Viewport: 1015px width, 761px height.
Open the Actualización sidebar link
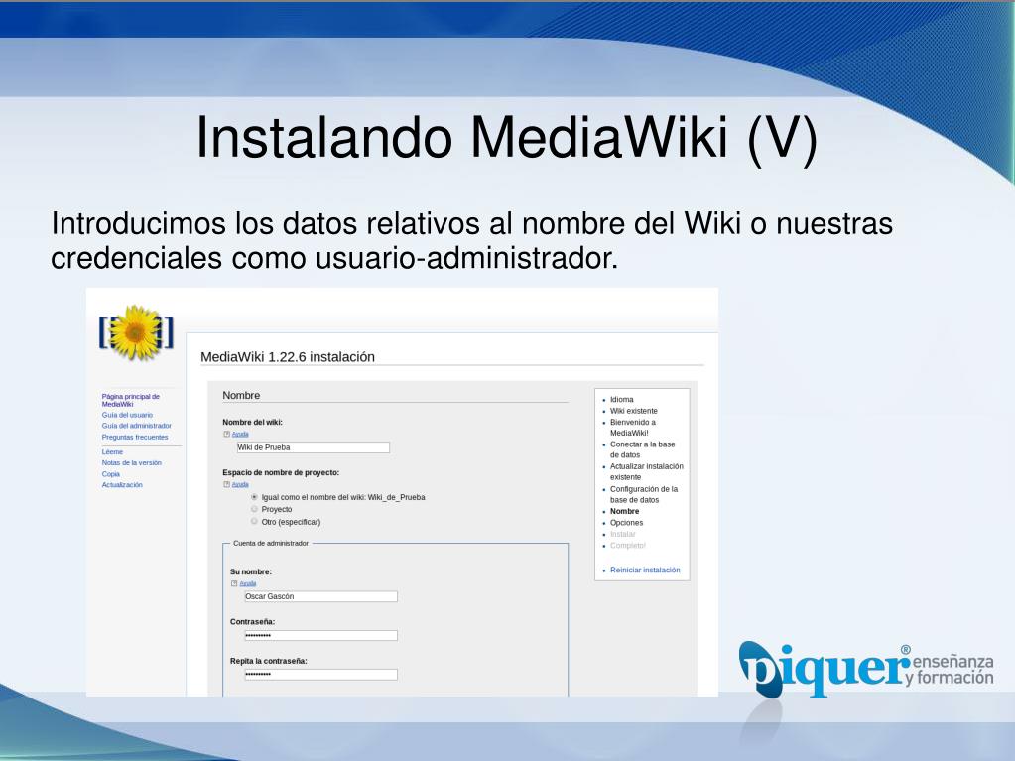pos(122,485)
